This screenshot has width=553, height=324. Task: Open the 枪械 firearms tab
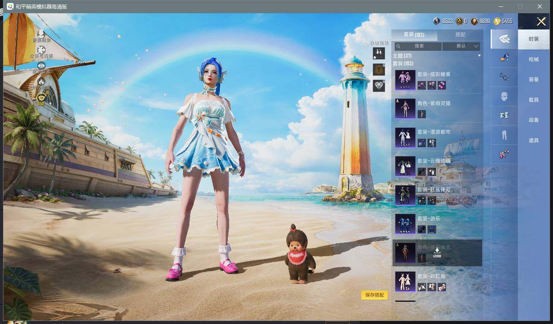point(534,59)
